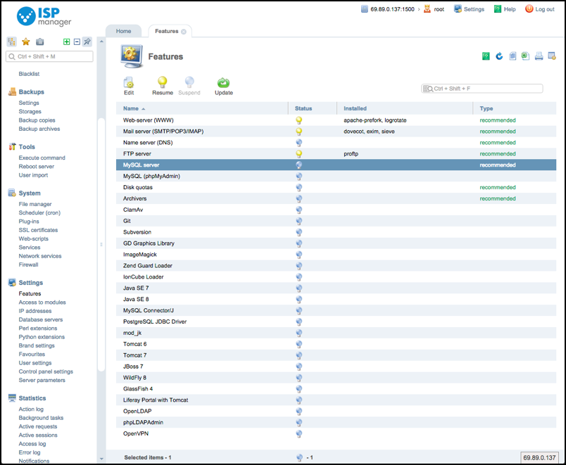The height and width of the screenshot is (465, 566).
Task: Sort the table by the Name column
Action: point(131,108)
